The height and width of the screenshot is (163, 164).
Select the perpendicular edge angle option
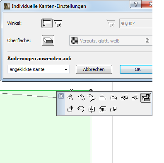pos(47,24)
